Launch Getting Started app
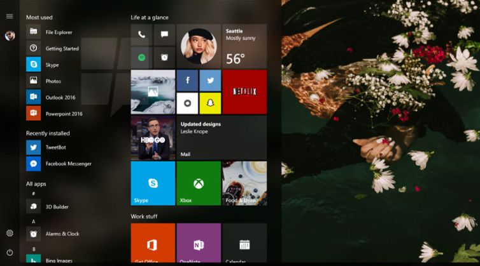This screenshot has width=480, height=266. point(52,48)
